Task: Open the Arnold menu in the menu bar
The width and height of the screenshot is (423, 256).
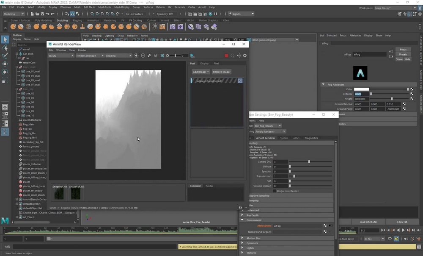Action: (x=202, y=7)
